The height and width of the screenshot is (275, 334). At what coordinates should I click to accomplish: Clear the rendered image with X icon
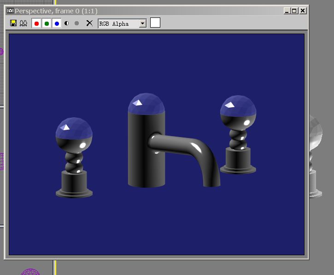click(x=89, y=23)
